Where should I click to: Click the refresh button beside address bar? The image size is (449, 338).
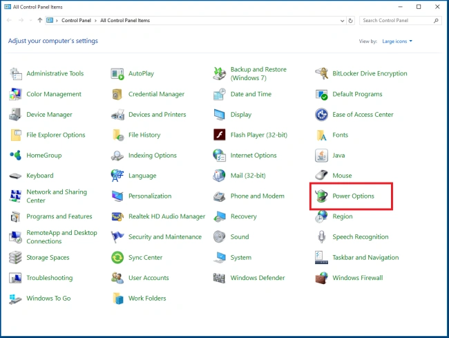(350, 21)
